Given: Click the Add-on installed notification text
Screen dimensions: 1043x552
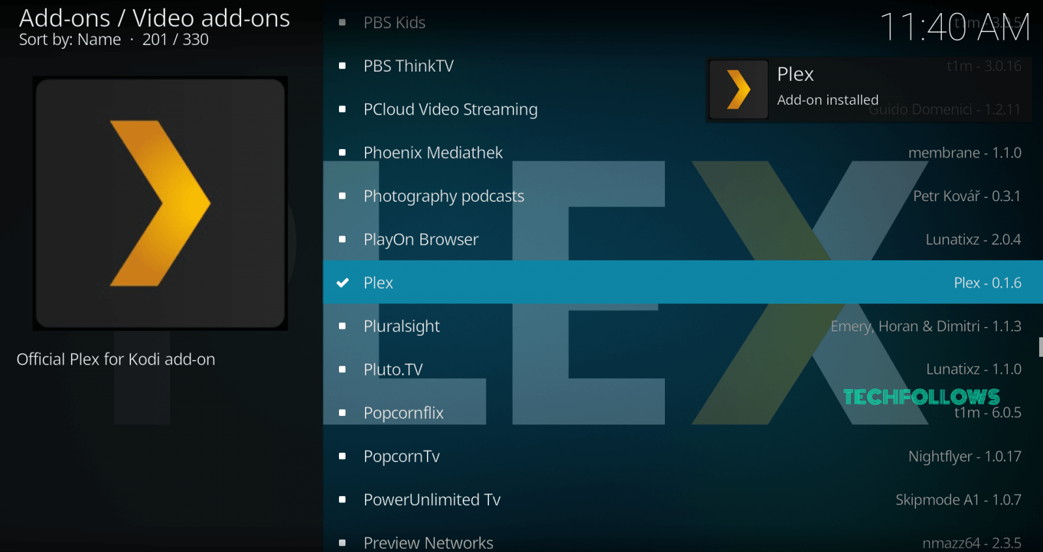Looking at the screenshot, I should coord(828,100).
